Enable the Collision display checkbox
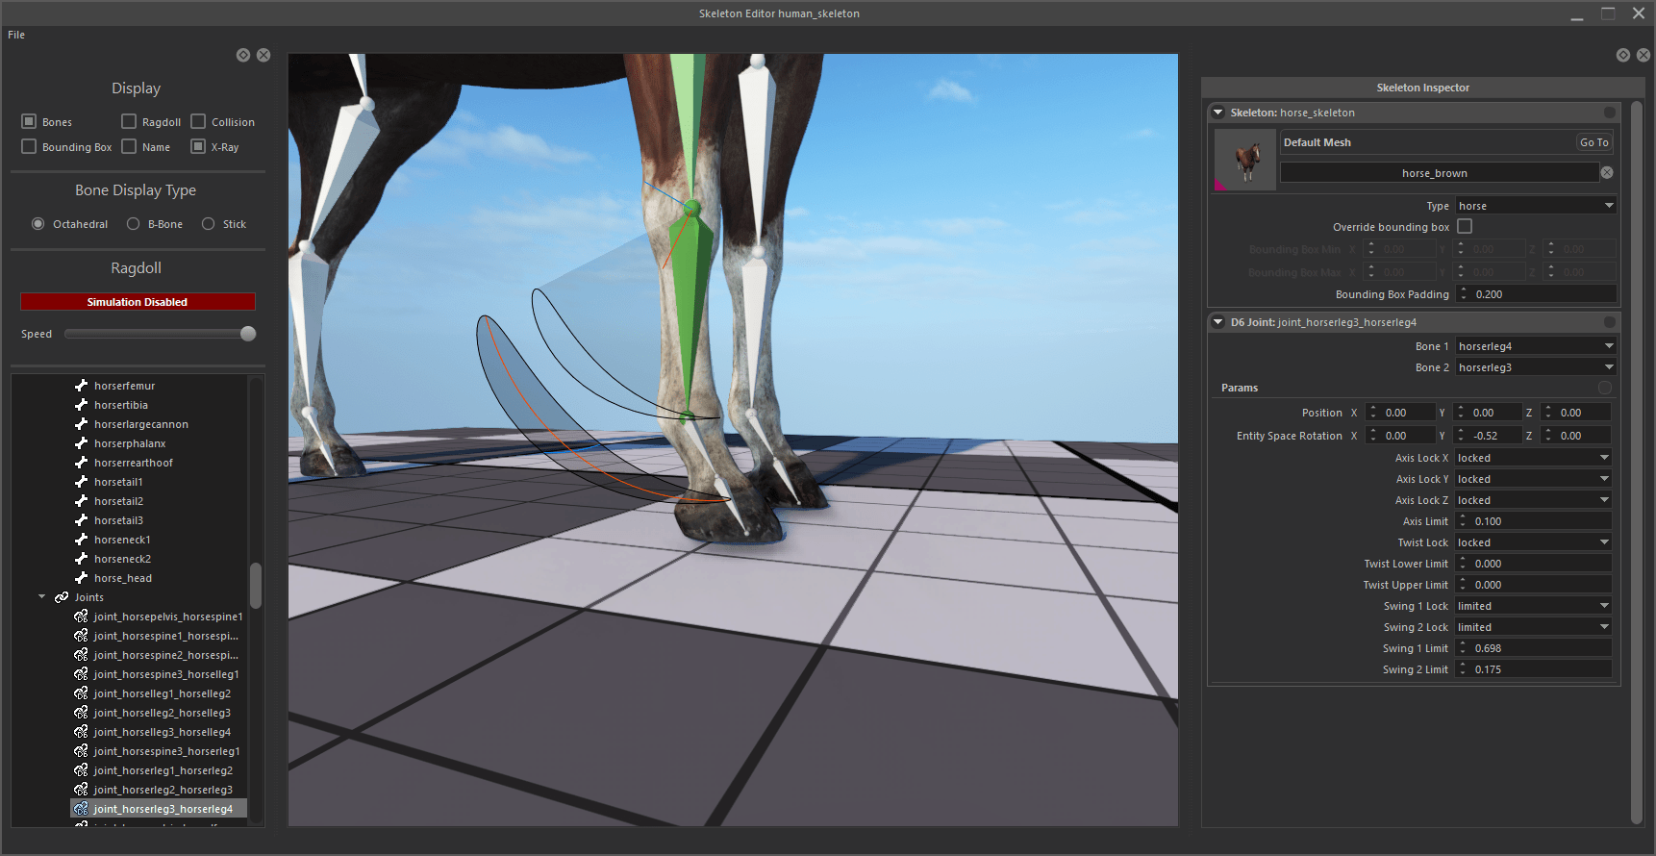The image size is (1656, 856). tap(198, 121)
